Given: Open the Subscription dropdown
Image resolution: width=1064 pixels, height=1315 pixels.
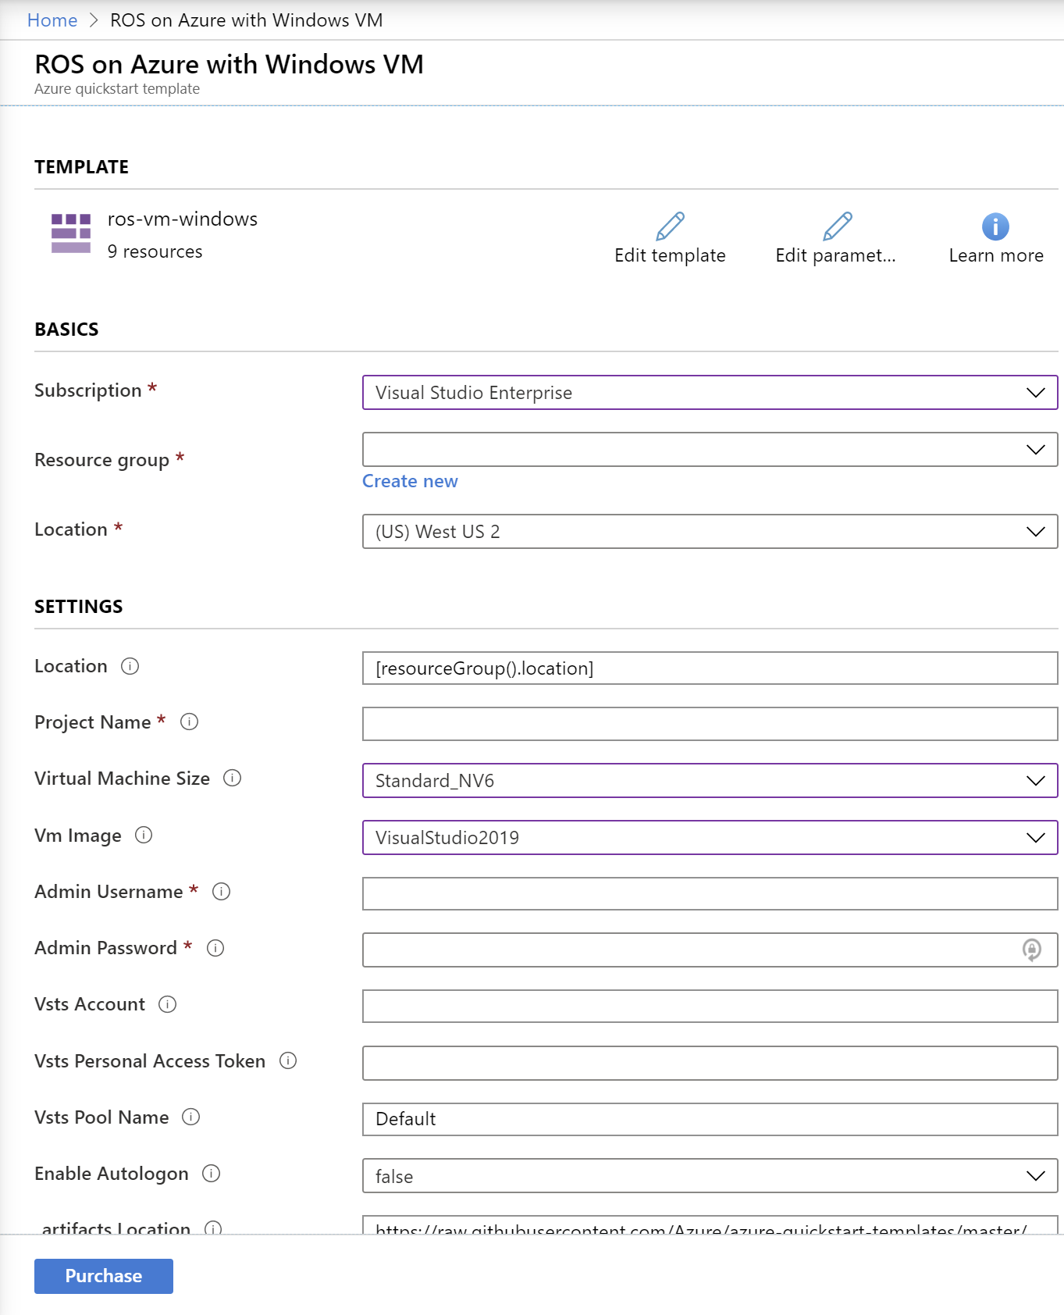Looking at the screenshot, I should coord(710,393).
